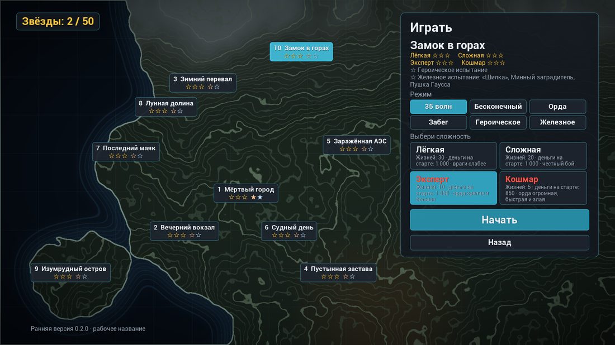615x345 pixels.
Task: Click the Эксперт star summary in header
Action: (x=432, y=63)
